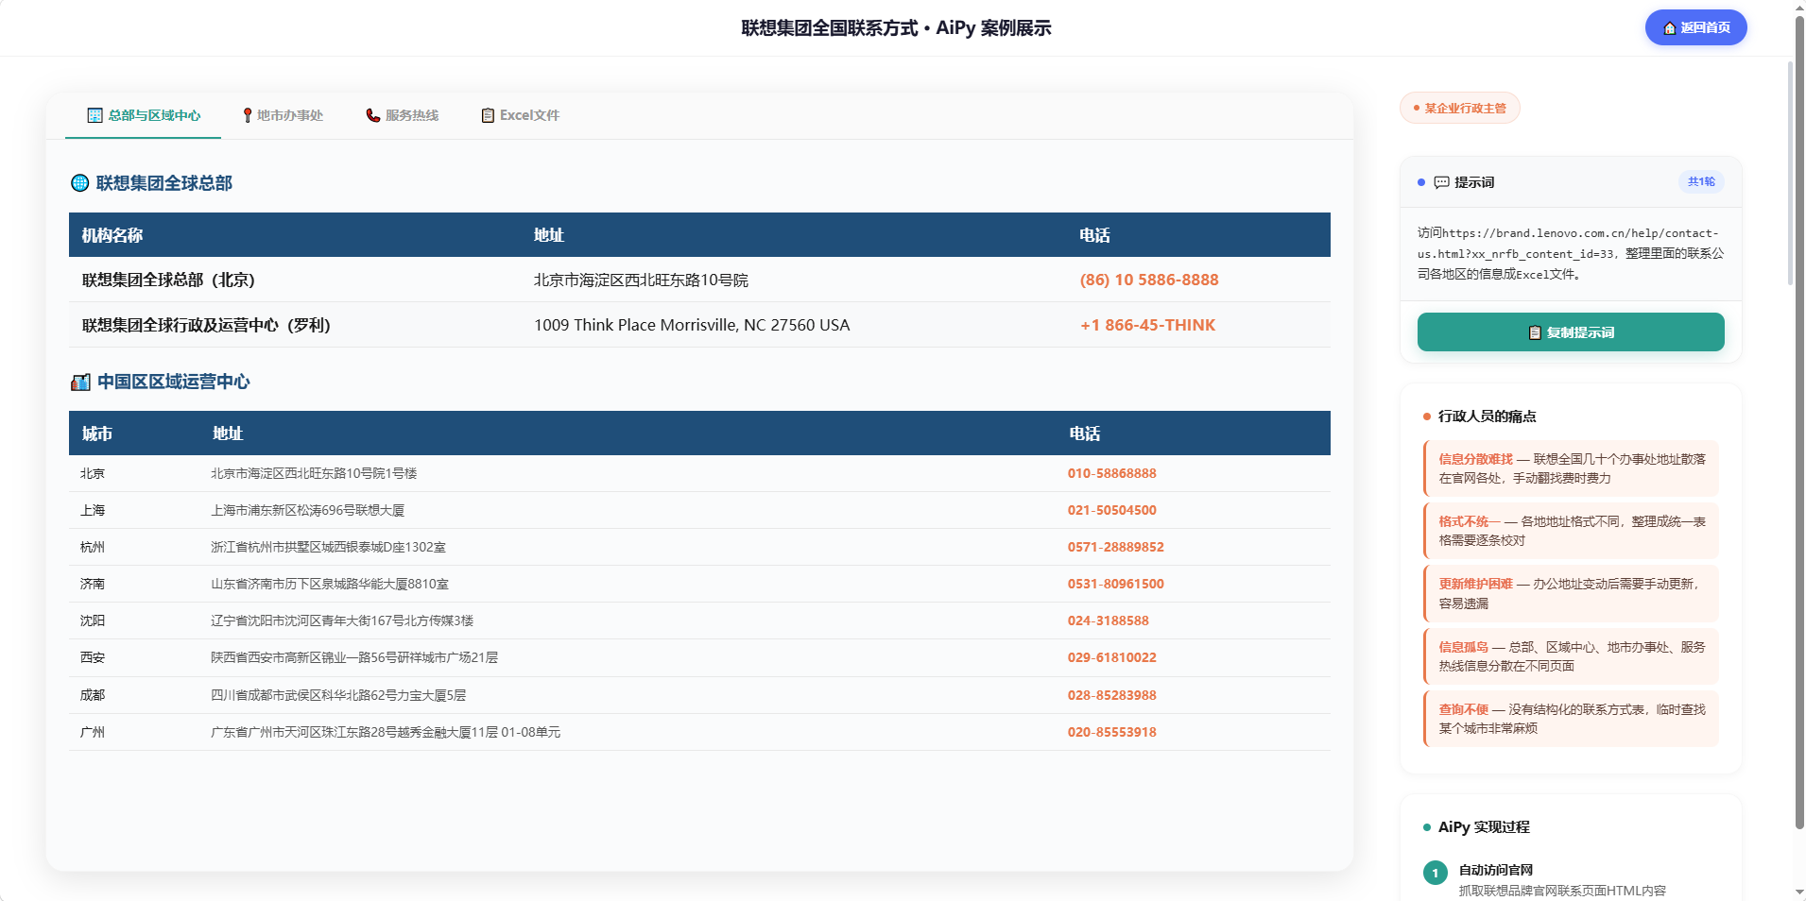Click the home icon in 返回首页 button
This screenshot has height=901, width=1806.
1670,28
